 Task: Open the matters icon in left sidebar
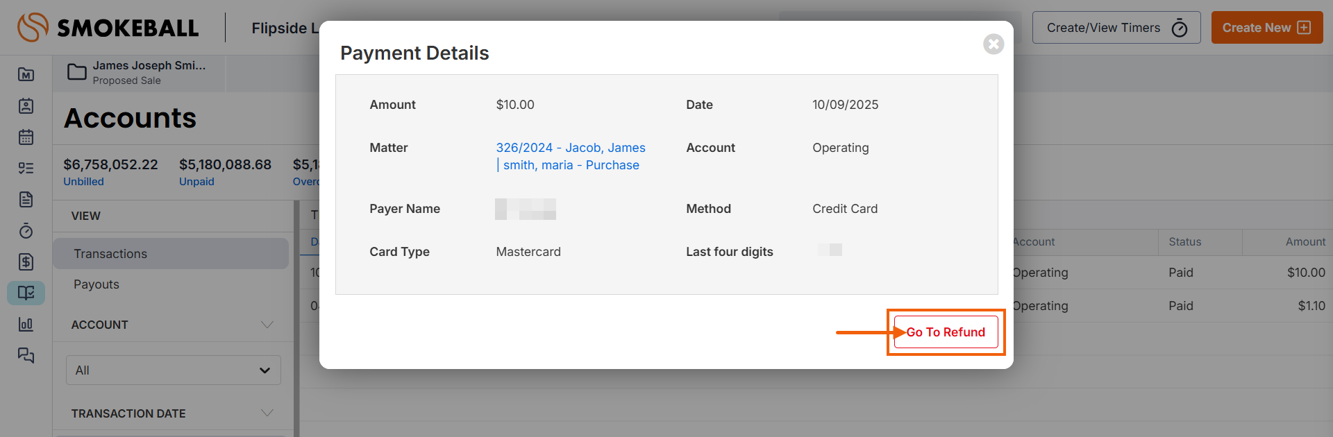[x=26, y=74]
